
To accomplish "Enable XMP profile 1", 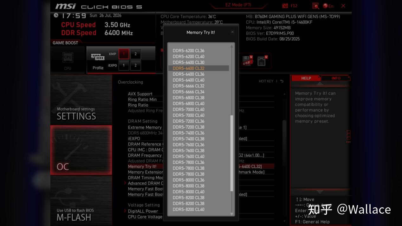I will [124, 54].
